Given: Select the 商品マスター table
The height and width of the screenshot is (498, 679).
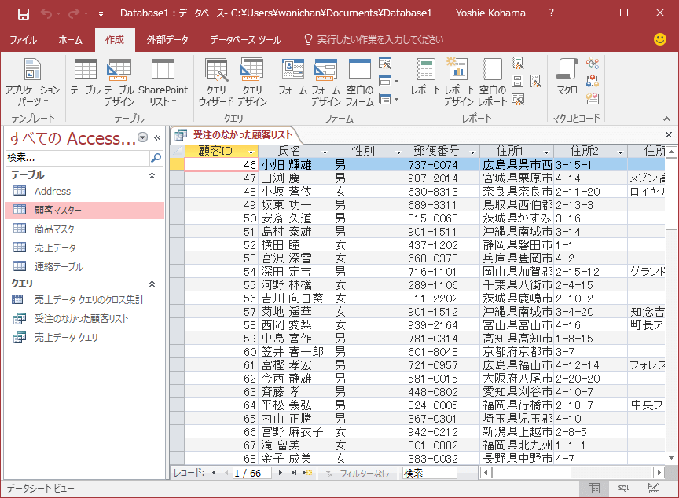Looking at the screenshot, I should [x=85, y=229].
